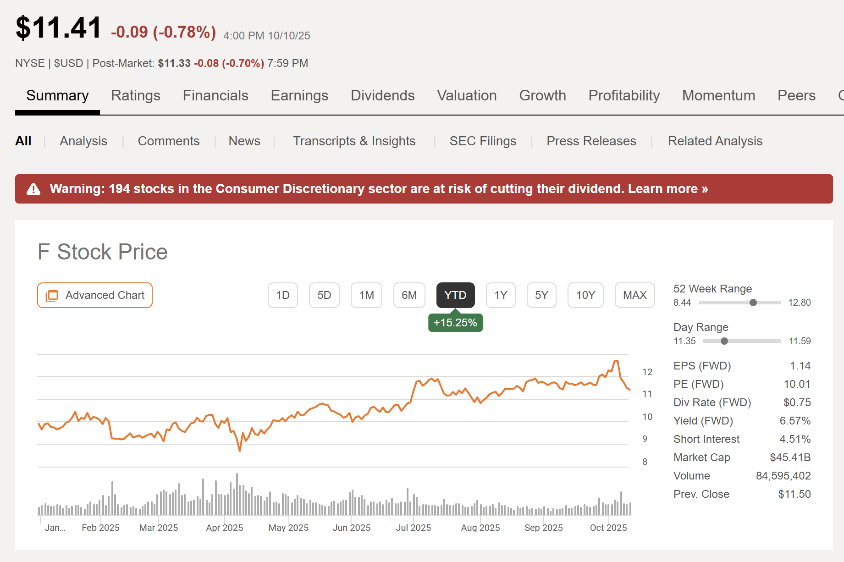Click the PE (FWD) label
This screenshot has width=844, height=562.
pyautogui.click(x=698, y=384)
